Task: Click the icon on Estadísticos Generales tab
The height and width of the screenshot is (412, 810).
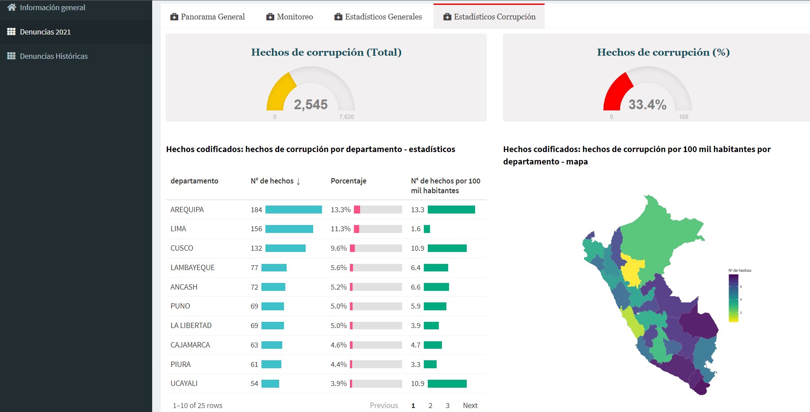Action: pyautogui.click(x=339, y=16)
